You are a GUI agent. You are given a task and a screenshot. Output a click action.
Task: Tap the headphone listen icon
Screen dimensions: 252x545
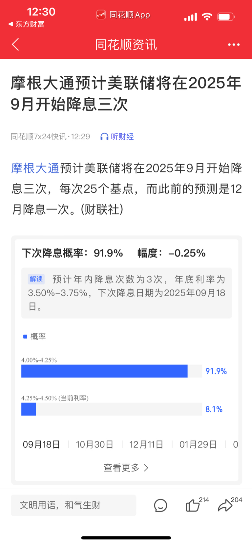pyautogui.click(x=104, y=137)
